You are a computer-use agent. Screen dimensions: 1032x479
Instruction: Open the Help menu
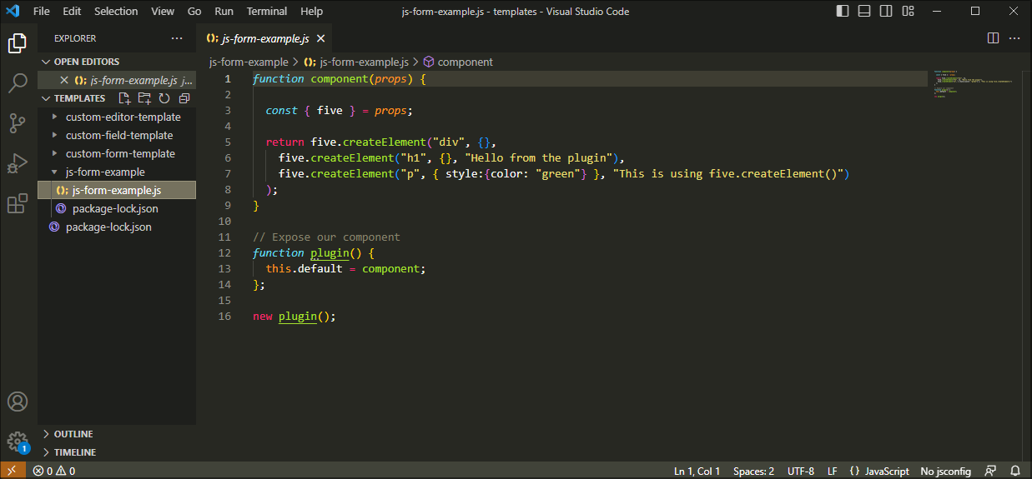pyautogui.click(x=311, y=12)
